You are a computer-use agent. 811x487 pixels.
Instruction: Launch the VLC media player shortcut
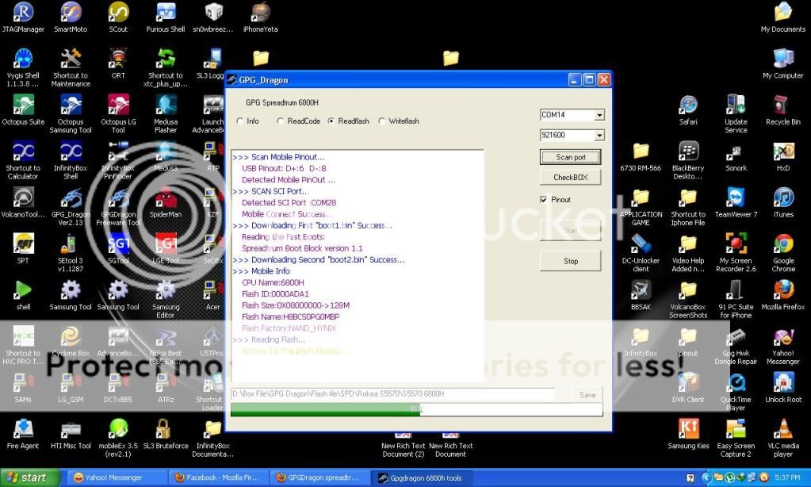point(783,430)
